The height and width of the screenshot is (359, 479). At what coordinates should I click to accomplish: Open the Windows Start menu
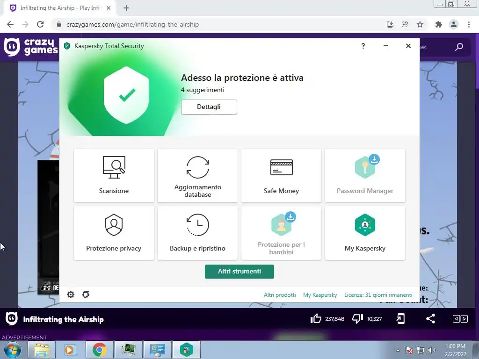point(13,350)
